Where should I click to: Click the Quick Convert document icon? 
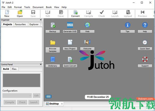point(70,59)
